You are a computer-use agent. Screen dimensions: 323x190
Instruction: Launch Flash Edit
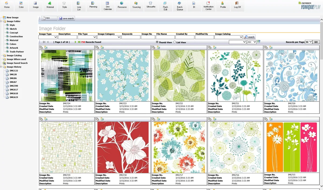point(165,6)
